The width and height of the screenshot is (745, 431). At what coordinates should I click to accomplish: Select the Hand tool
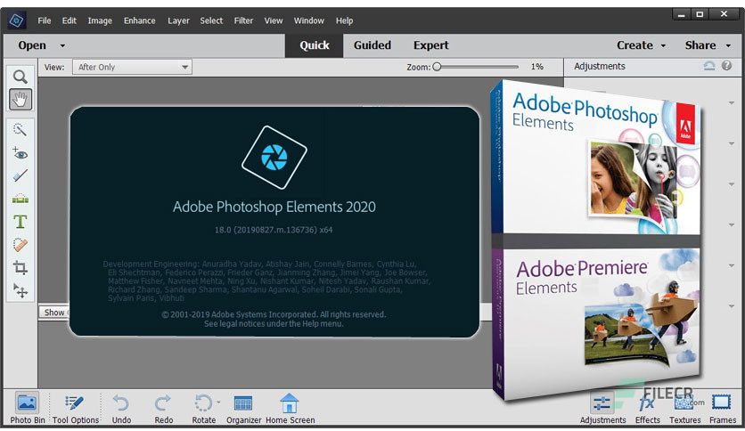pyautogui.click(x=20, y=99)
